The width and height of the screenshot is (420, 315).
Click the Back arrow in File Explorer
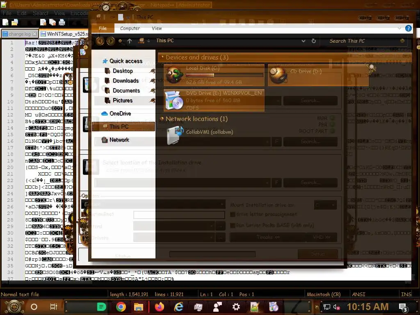100,41
